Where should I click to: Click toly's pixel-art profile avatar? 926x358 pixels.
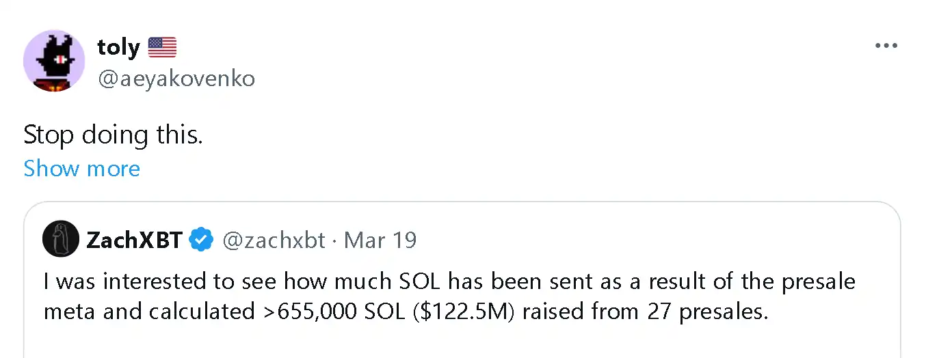click(54, 61)
